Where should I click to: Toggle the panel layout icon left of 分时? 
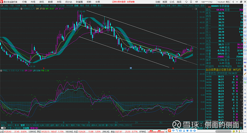[2, 6]
